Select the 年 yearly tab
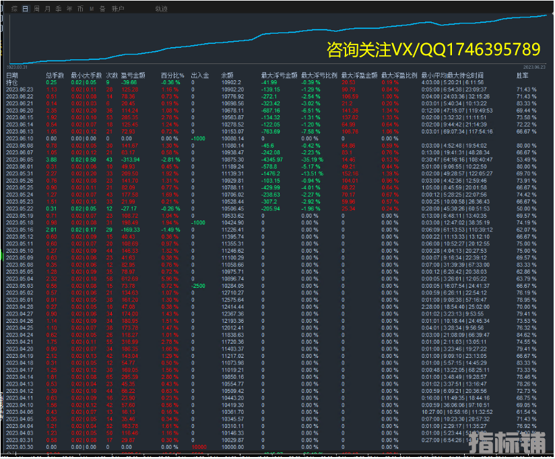Viewport: 555px width, 459px height. tap(69, 9)
